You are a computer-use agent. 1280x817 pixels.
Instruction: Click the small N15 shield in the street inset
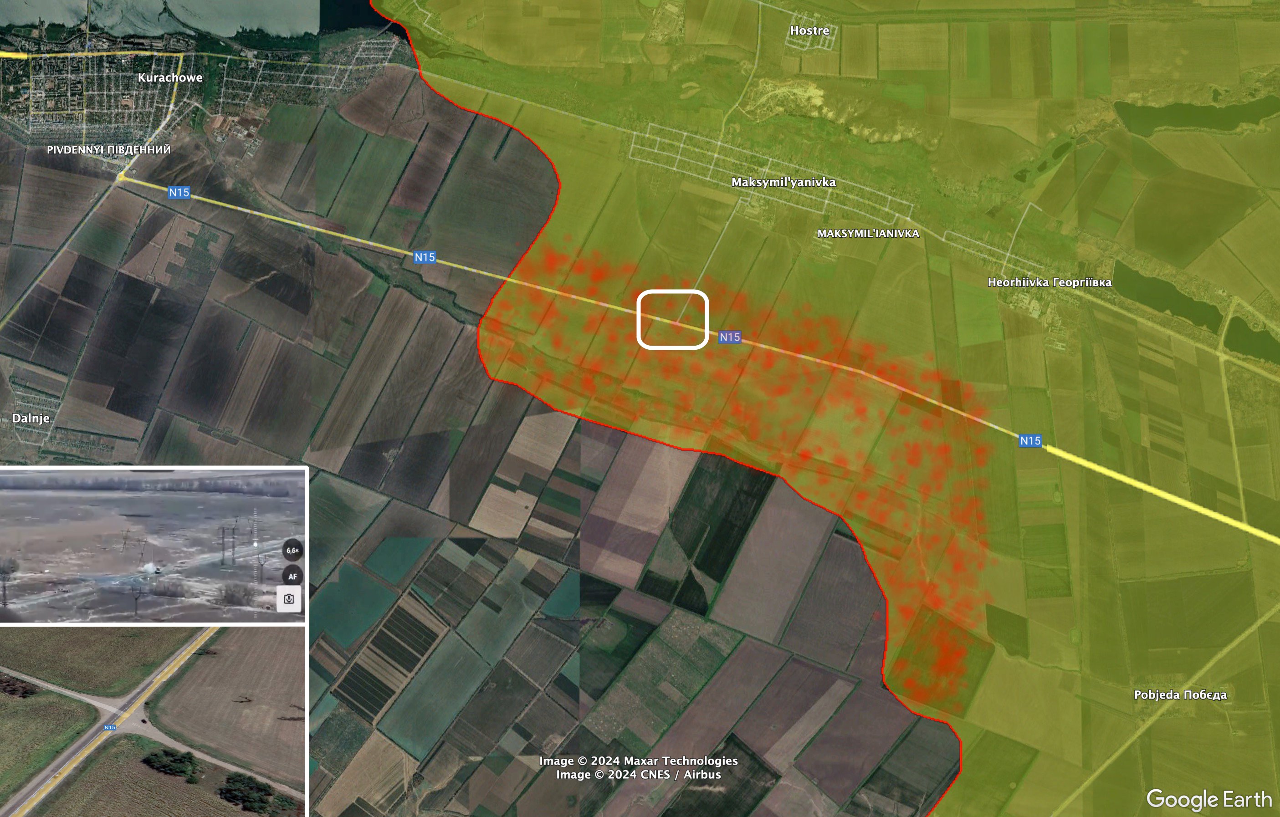tap(109, 727)
